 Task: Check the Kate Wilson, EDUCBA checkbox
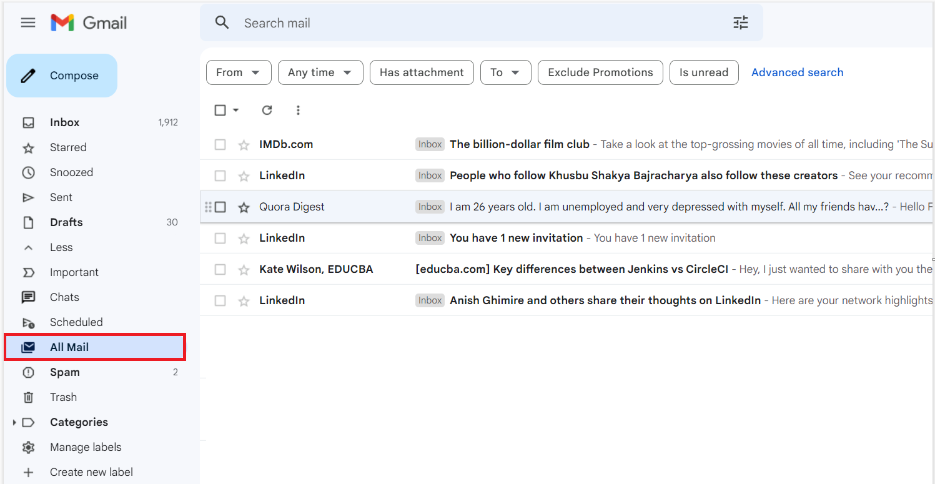(220, 269)
